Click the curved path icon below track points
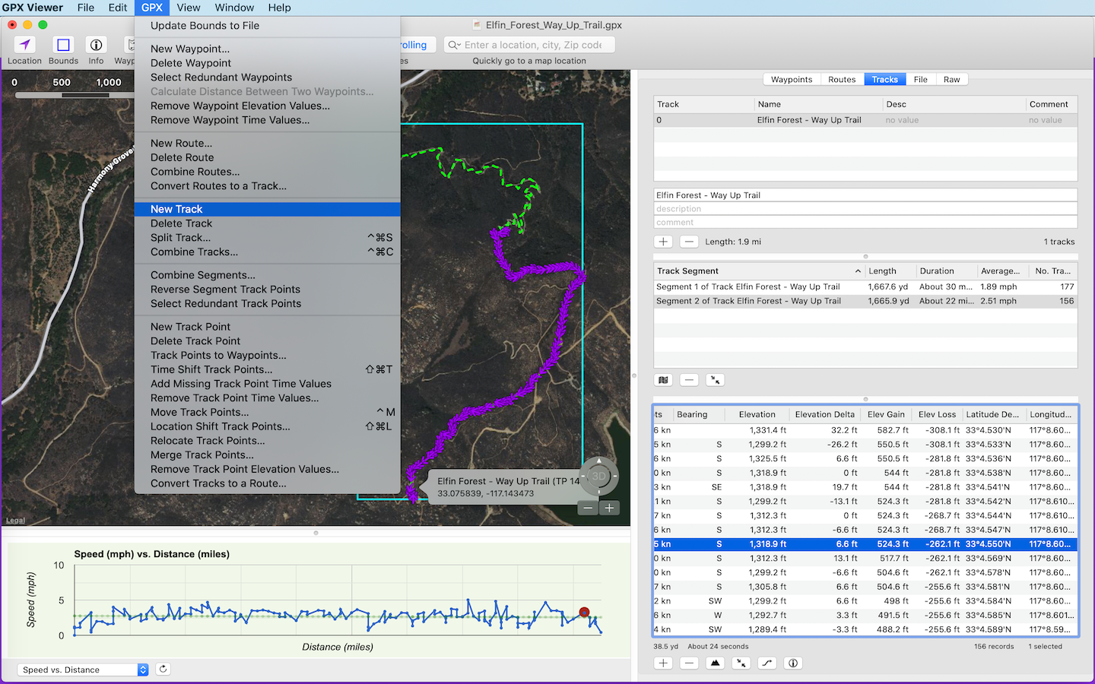Image resolution: width=1095 pixels, height=684 pixels. [x=766, y=663]
